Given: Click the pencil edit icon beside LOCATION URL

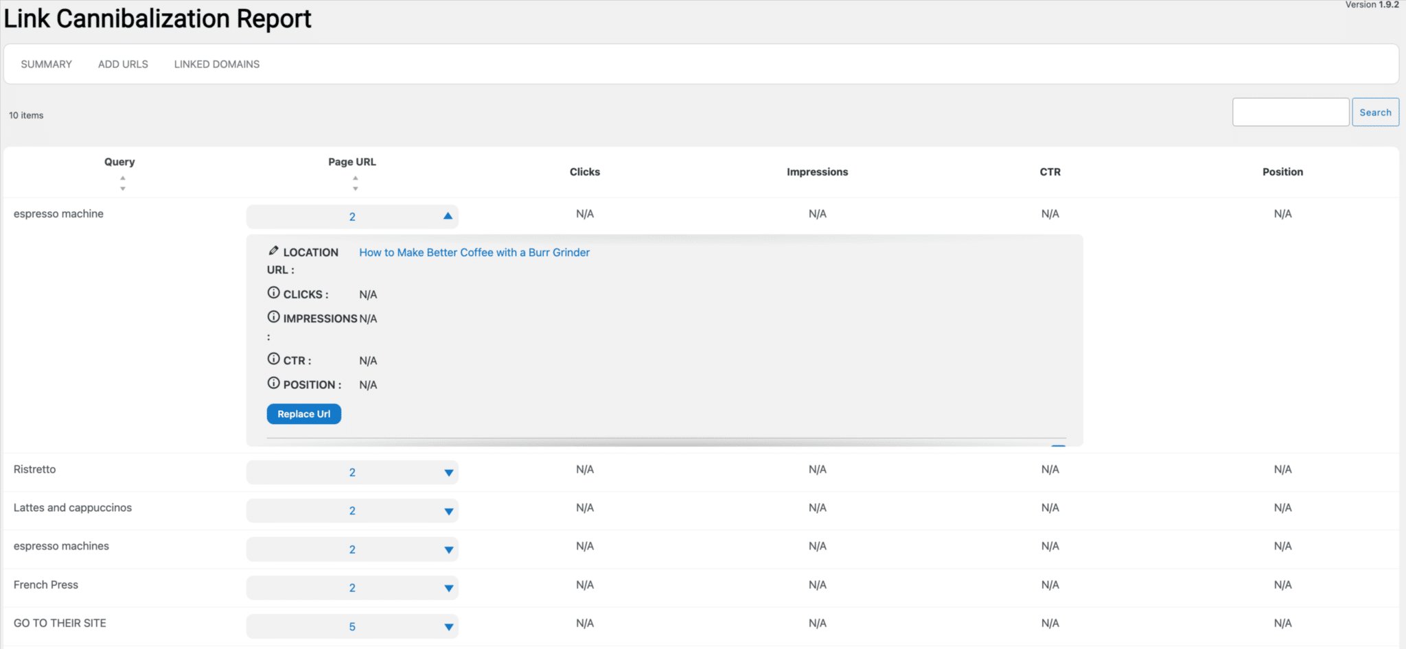Looking at the screenshot, I should [273, 250].
